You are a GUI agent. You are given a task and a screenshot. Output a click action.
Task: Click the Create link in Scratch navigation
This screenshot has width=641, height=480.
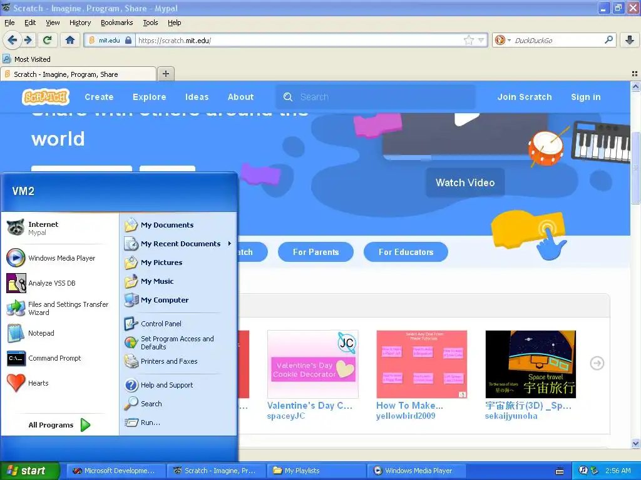[x=99, y=97]
